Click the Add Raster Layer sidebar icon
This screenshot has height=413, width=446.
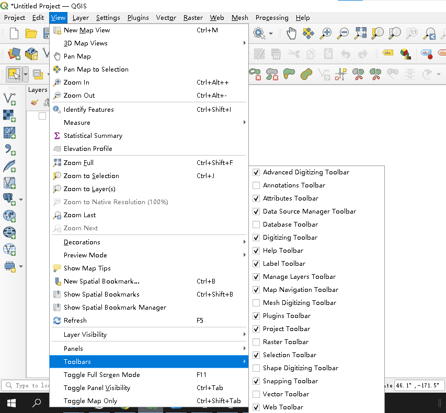[9, 115]
